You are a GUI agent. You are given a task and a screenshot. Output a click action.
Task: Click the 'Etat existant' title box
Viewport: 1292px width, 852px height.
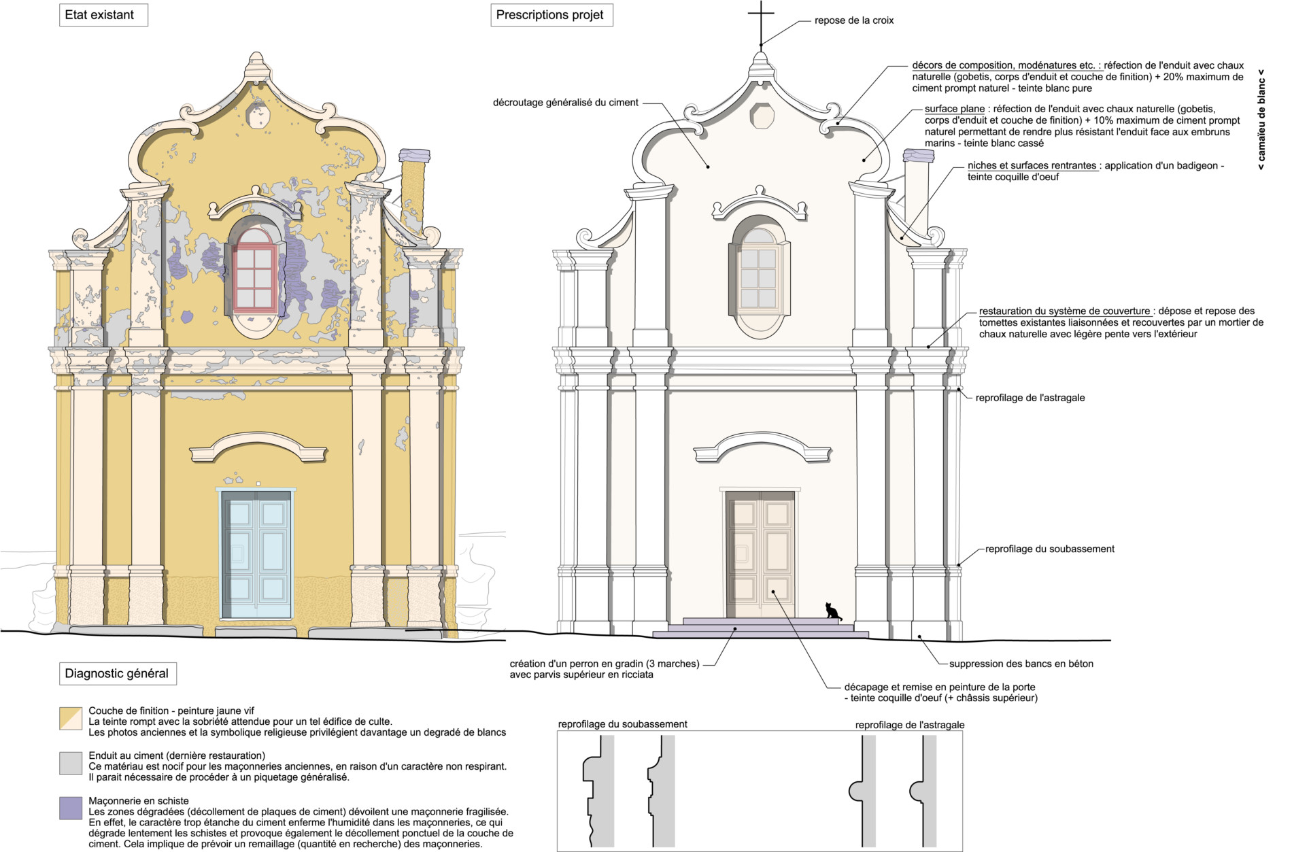coord(103,15)
